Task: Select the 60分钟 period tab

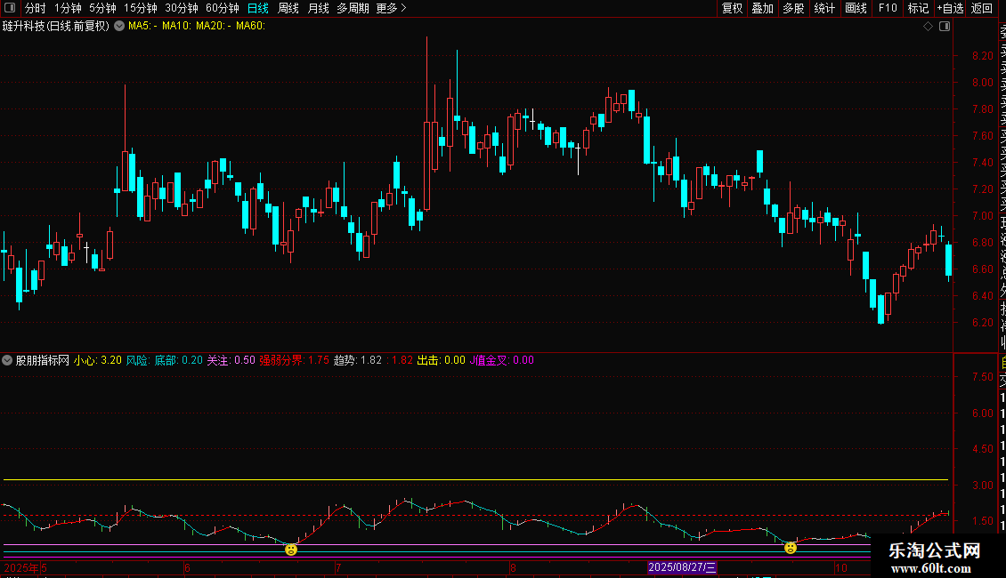Action: click(x=222, y=8)
